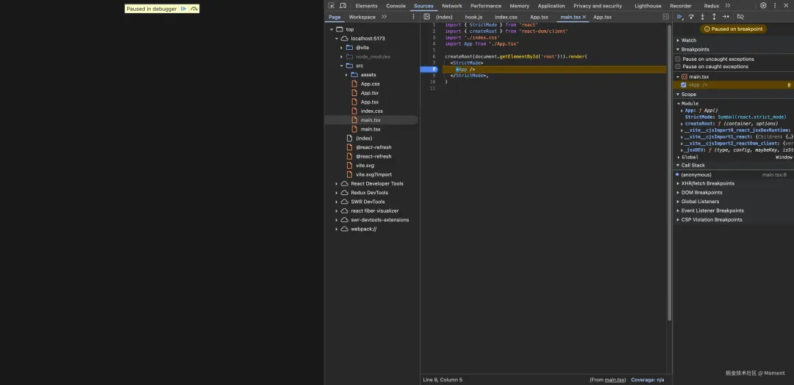Expand the Watch section

(x=688, y=40)
